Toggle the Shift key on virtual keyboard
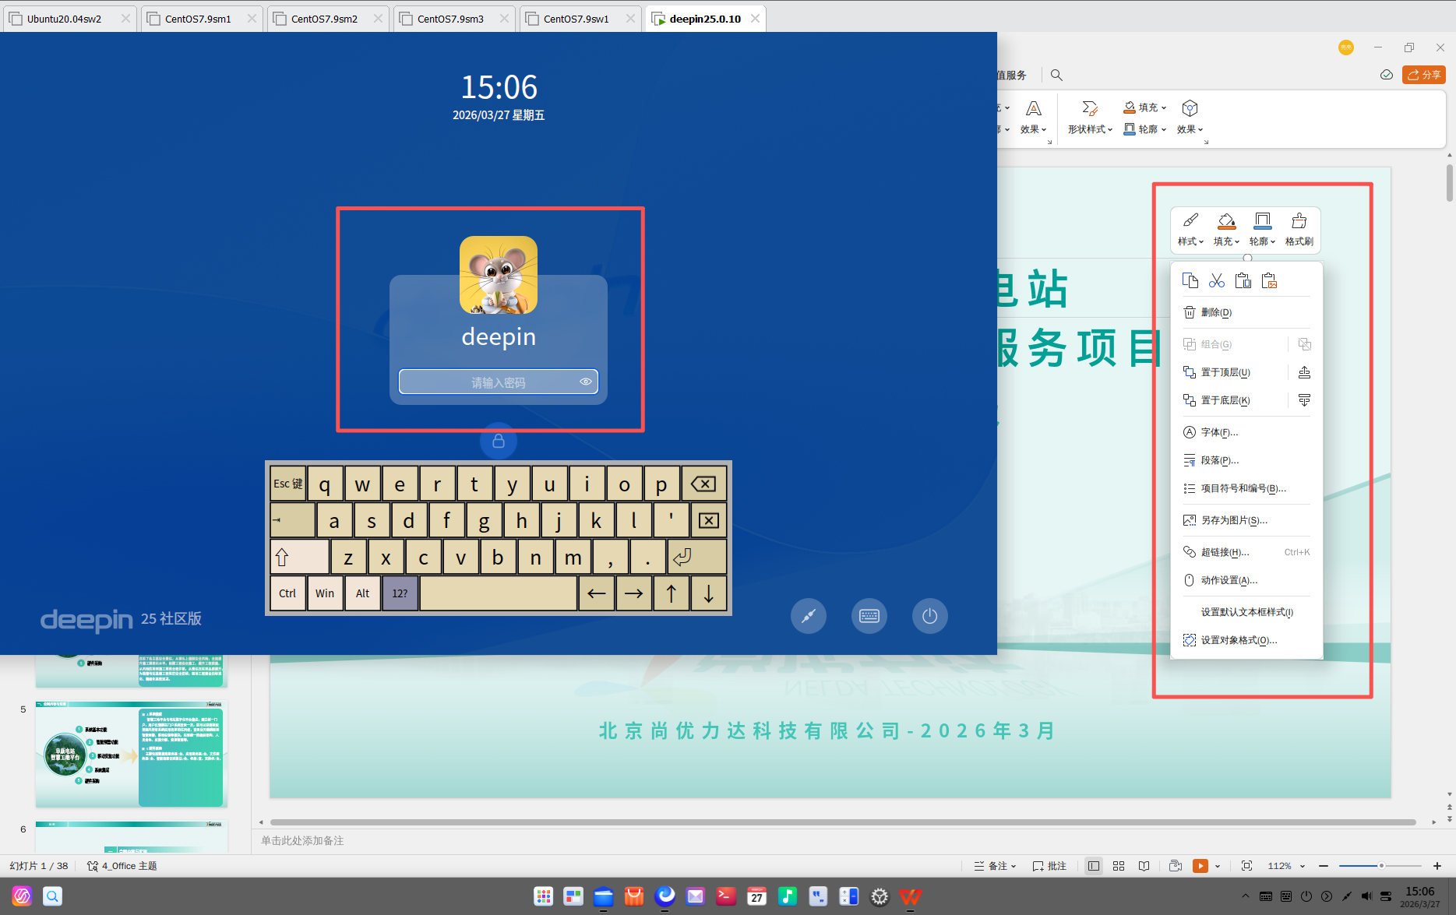This screenshot has height=915, width=1456. (x=299, y=558)
